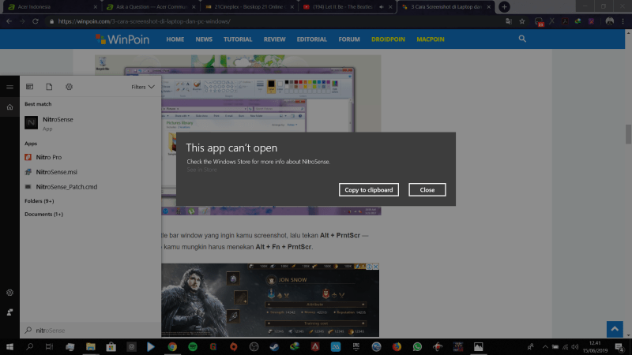
Task: Open REVIEW menu on WinPoin
Action: tap(274, 39)
